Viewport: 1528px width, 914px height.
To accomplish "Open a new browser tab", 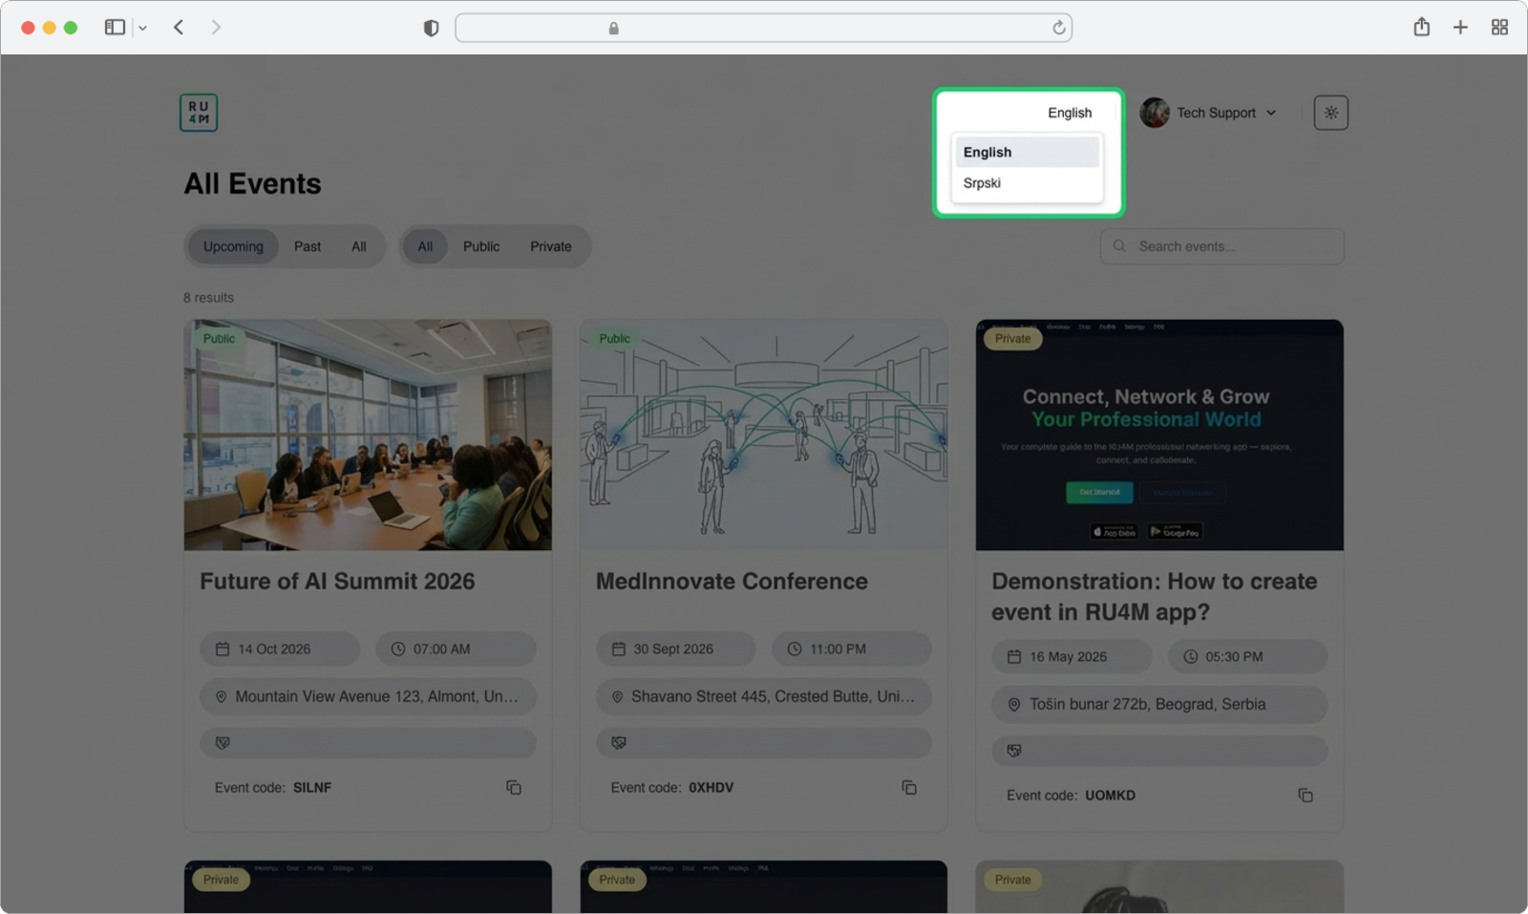I will click(x=1460, y=28).
